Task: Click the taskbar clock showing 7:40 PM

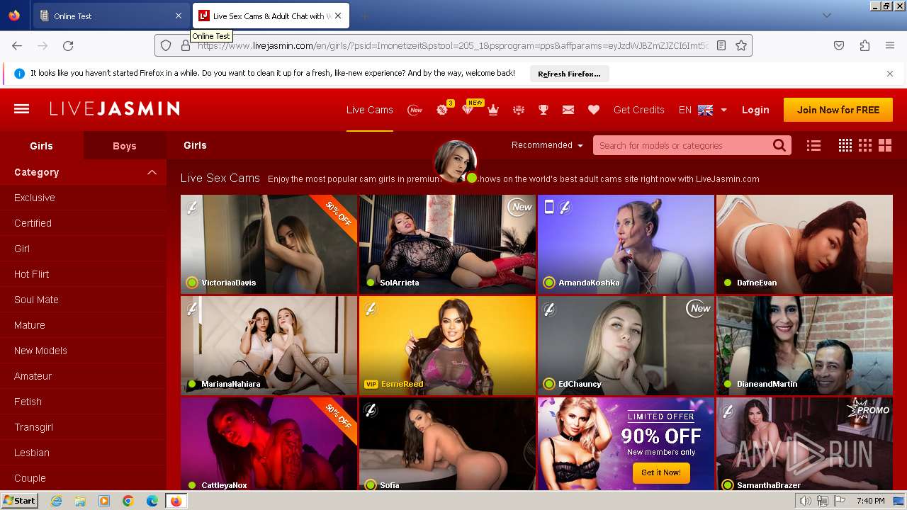Action: click(870, 501)
